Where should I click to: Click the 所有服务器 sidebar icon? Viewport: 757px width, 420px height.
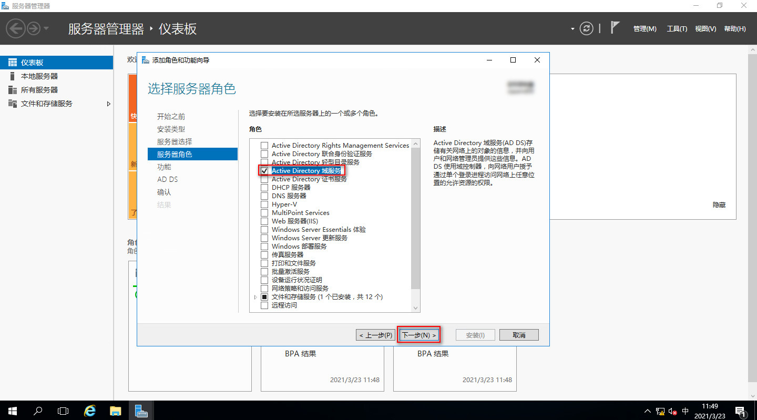coord(13,90)
